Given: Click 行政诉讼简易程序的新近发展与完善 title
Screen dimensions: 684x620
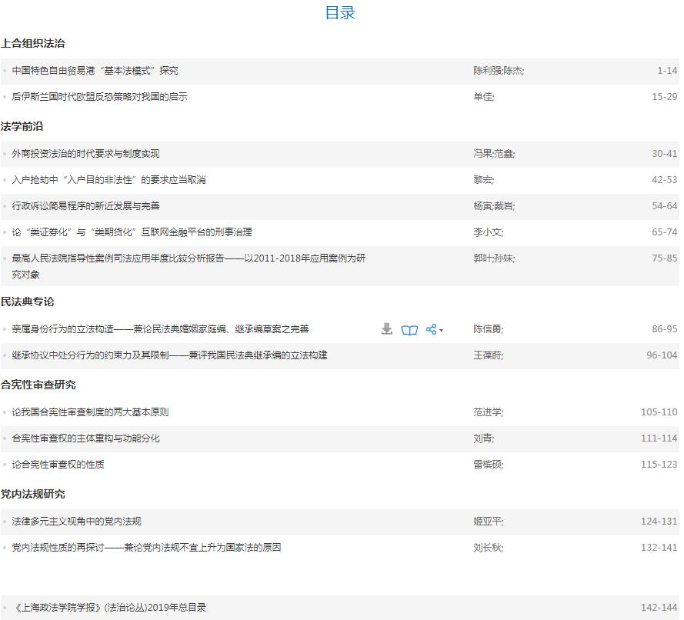Looking at the screenshot, I should (x=85, y=206).
